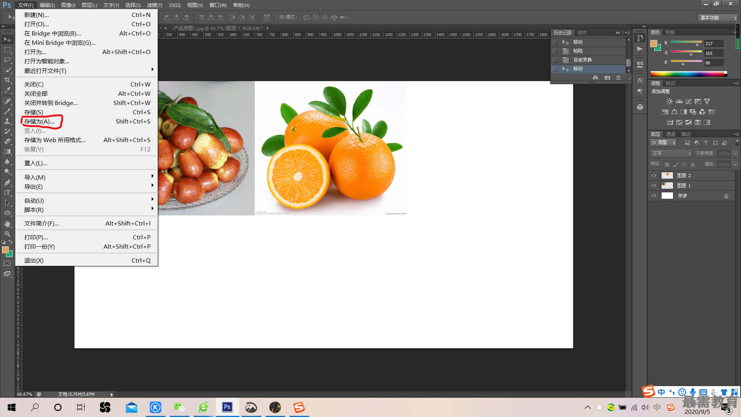Select the Rectangular Marquee tool

pos(7,50)
